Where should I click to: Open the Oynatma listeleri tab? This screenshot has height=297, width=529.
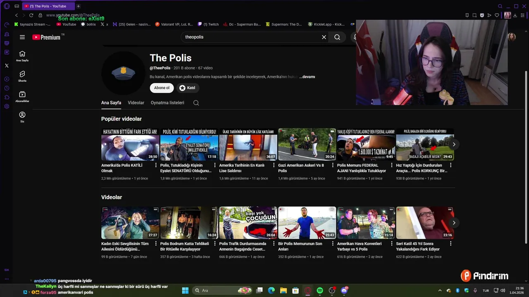click(167, 103)
